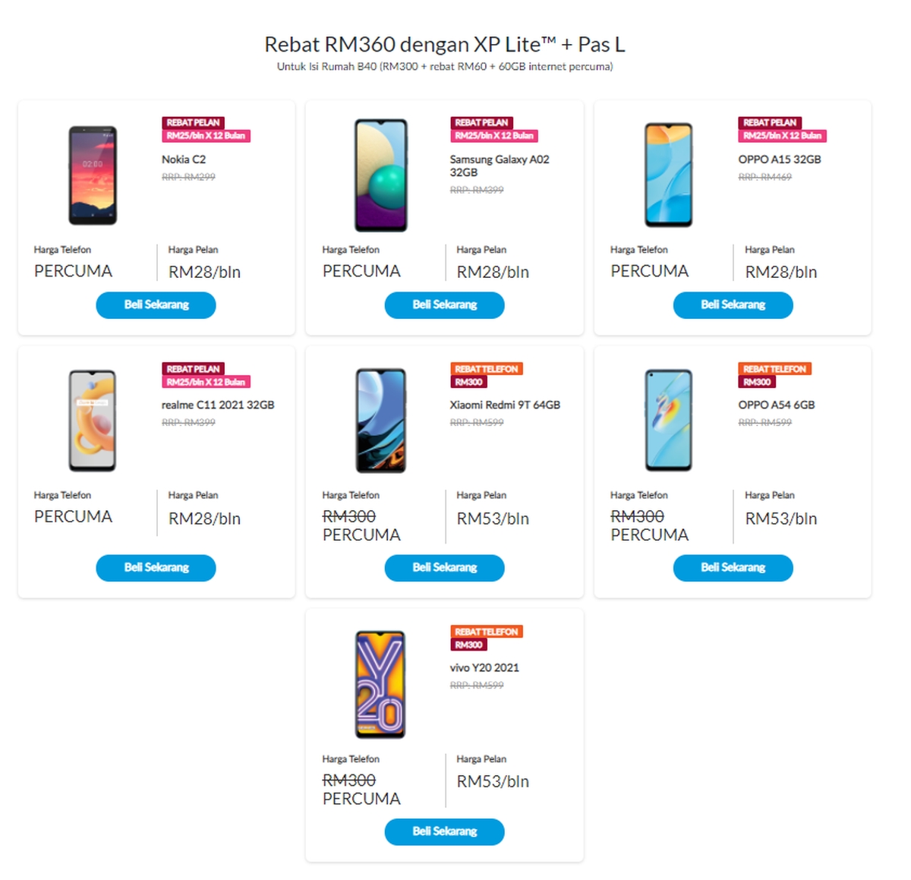Click the vivo Y20 phone picture
Viewport: 911px width, 880px height.
(380, 683)
